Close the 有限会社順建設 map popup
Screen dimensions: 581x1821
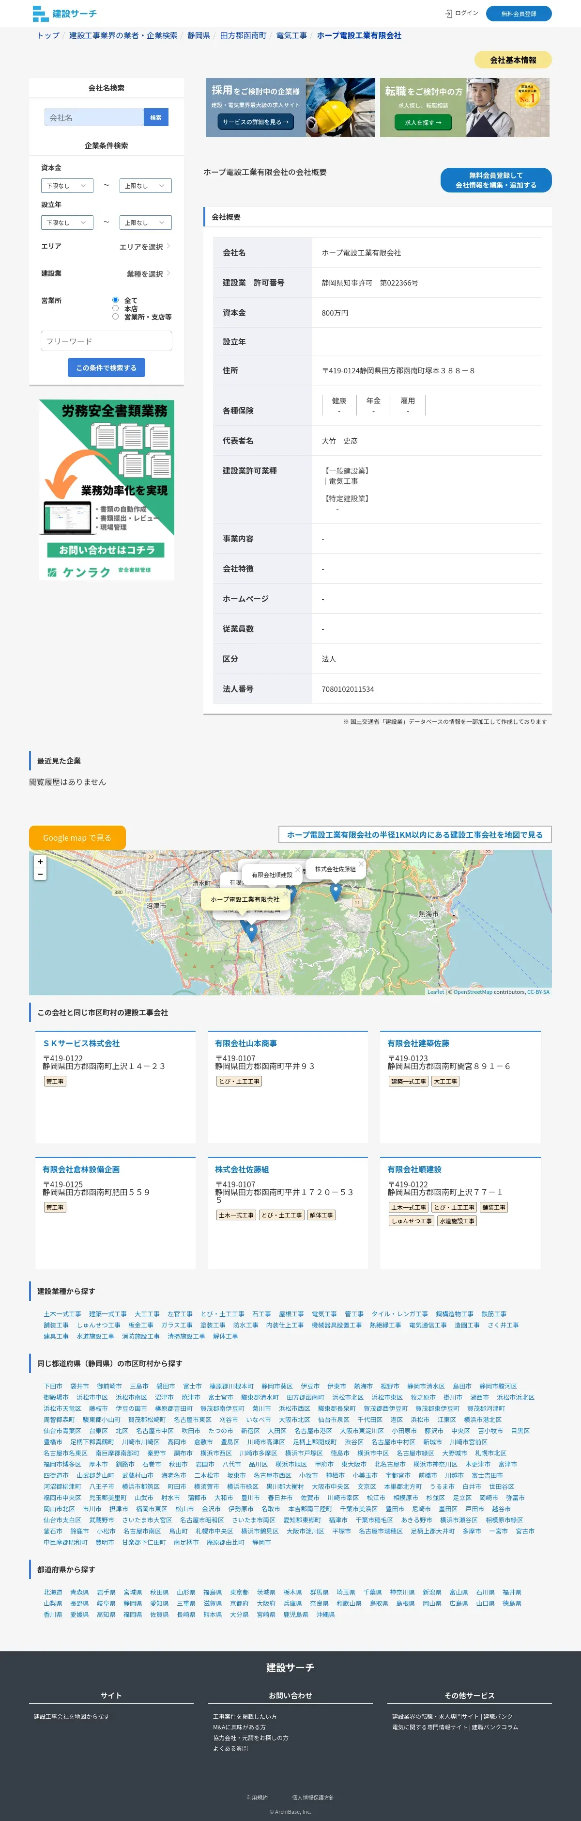coord(297,869)
